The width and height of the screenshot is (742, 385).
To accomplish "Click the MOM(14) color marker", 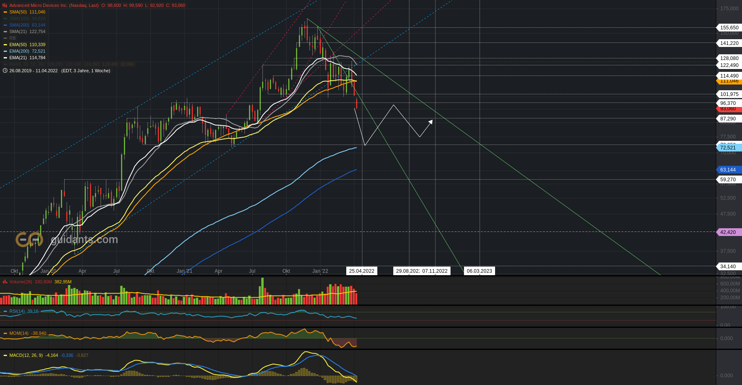I will tap(5, 334).
